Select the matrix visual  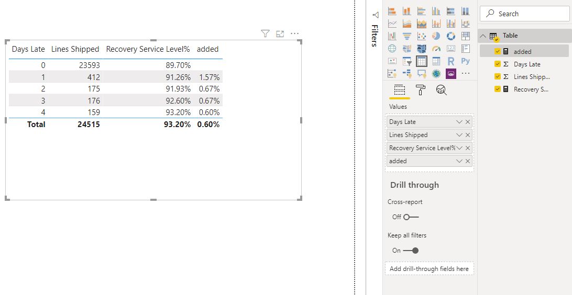(x=436, y=61)
